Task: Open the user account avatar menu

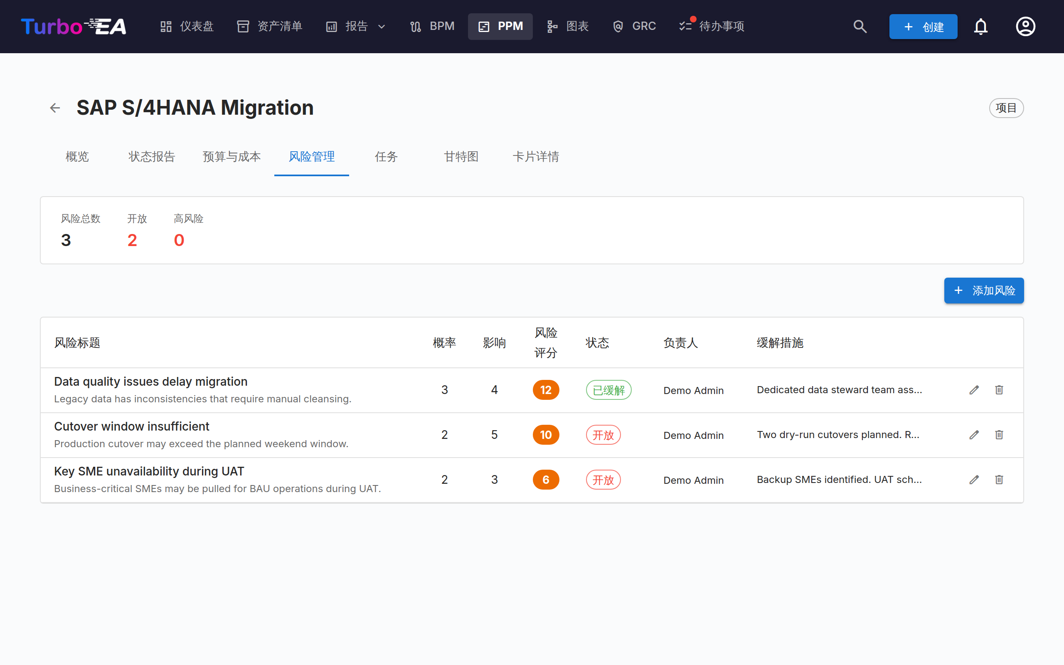Action: click(x=1025, y=26)
